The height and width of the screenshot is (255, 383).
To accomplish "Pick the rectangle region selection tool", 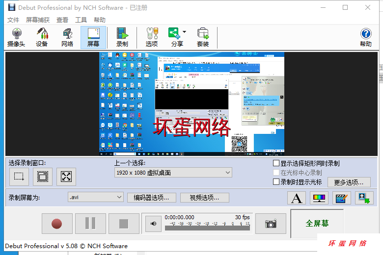I will click(x=19, y=177).
